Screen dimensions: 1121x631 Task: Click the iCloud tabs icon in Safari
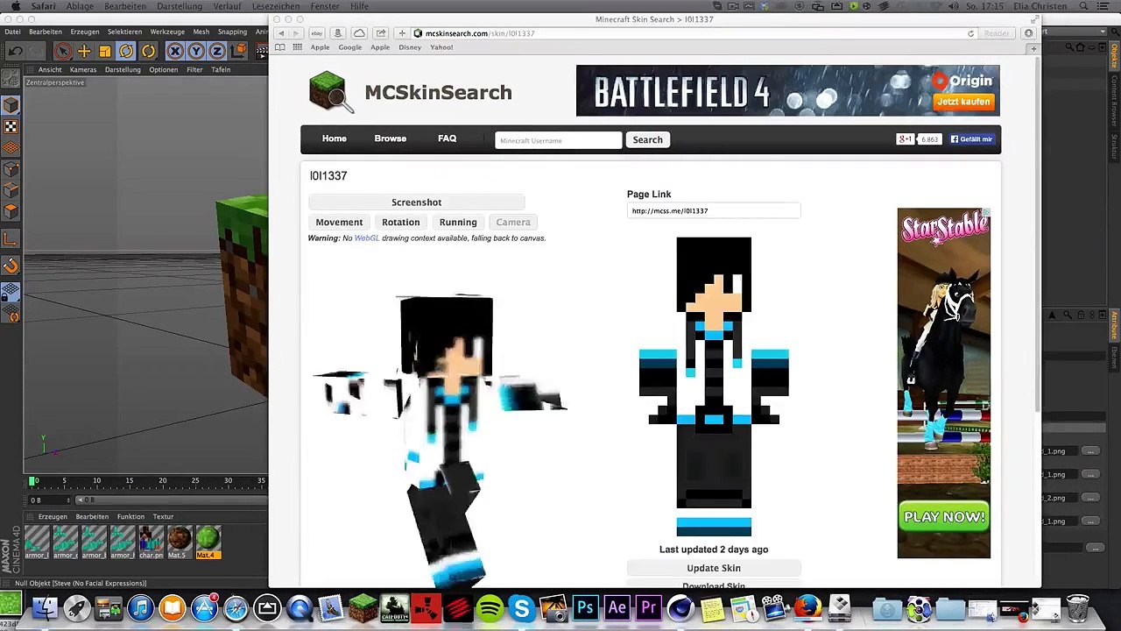click(359, 33)
